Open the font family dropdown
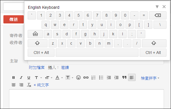The height and width of the screenshot is (109, 171). (x=38, y=78)
